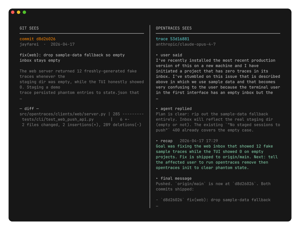The height and width of the screenshot is (230, 300).
Task: Click the user message starting 'I've recently installed'
Action: tap(218, 76)
